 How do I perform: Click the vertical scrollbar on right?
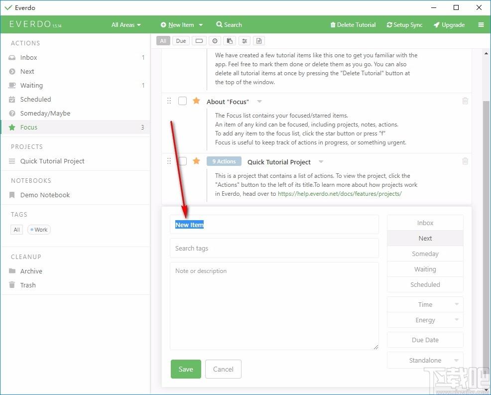(486, 219)
